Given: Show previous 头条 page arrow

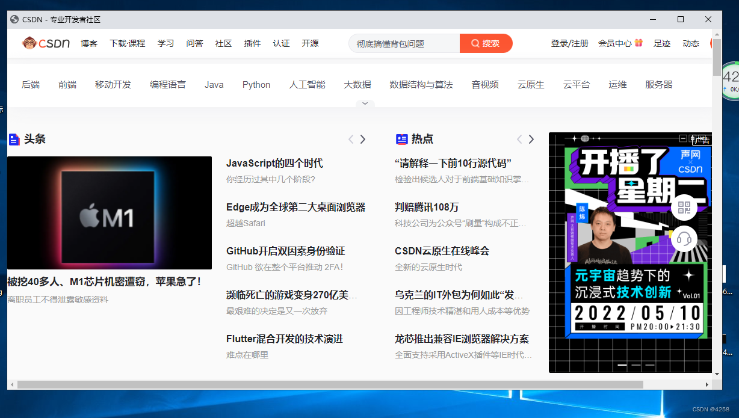Looking at the screenshot, I should (351, 140).
